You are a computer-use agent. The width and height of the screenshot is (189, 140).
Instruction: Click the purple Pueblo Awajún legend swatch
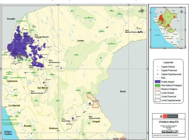click(158, 82)
